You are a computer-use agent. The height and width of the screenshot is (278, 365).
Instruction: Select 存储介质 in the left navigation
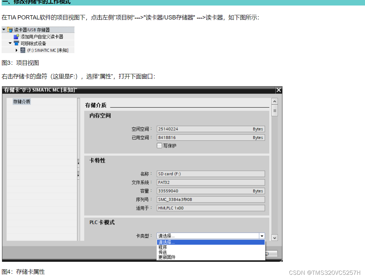tap(21, 102)
